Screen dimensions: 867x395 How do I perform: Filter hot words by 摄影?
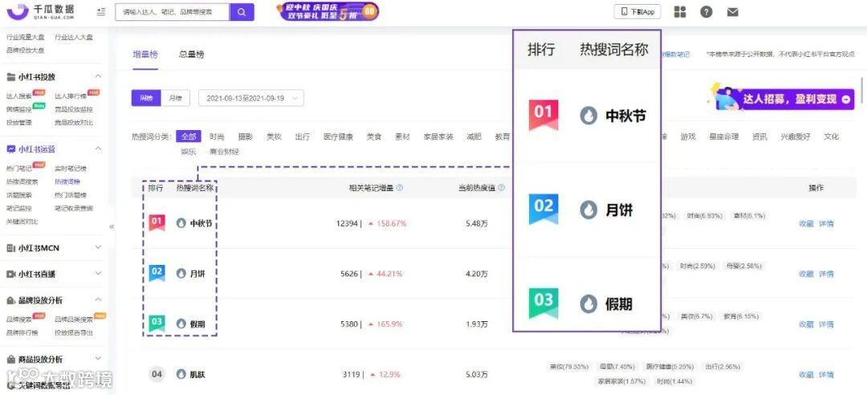[x=246, y=136]
